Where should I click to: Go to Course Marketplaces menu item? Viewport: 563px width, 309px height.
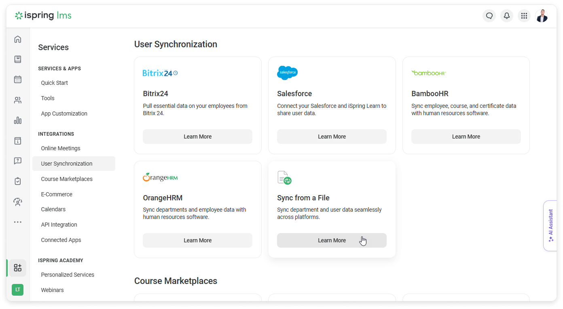(x=67, y=179)
